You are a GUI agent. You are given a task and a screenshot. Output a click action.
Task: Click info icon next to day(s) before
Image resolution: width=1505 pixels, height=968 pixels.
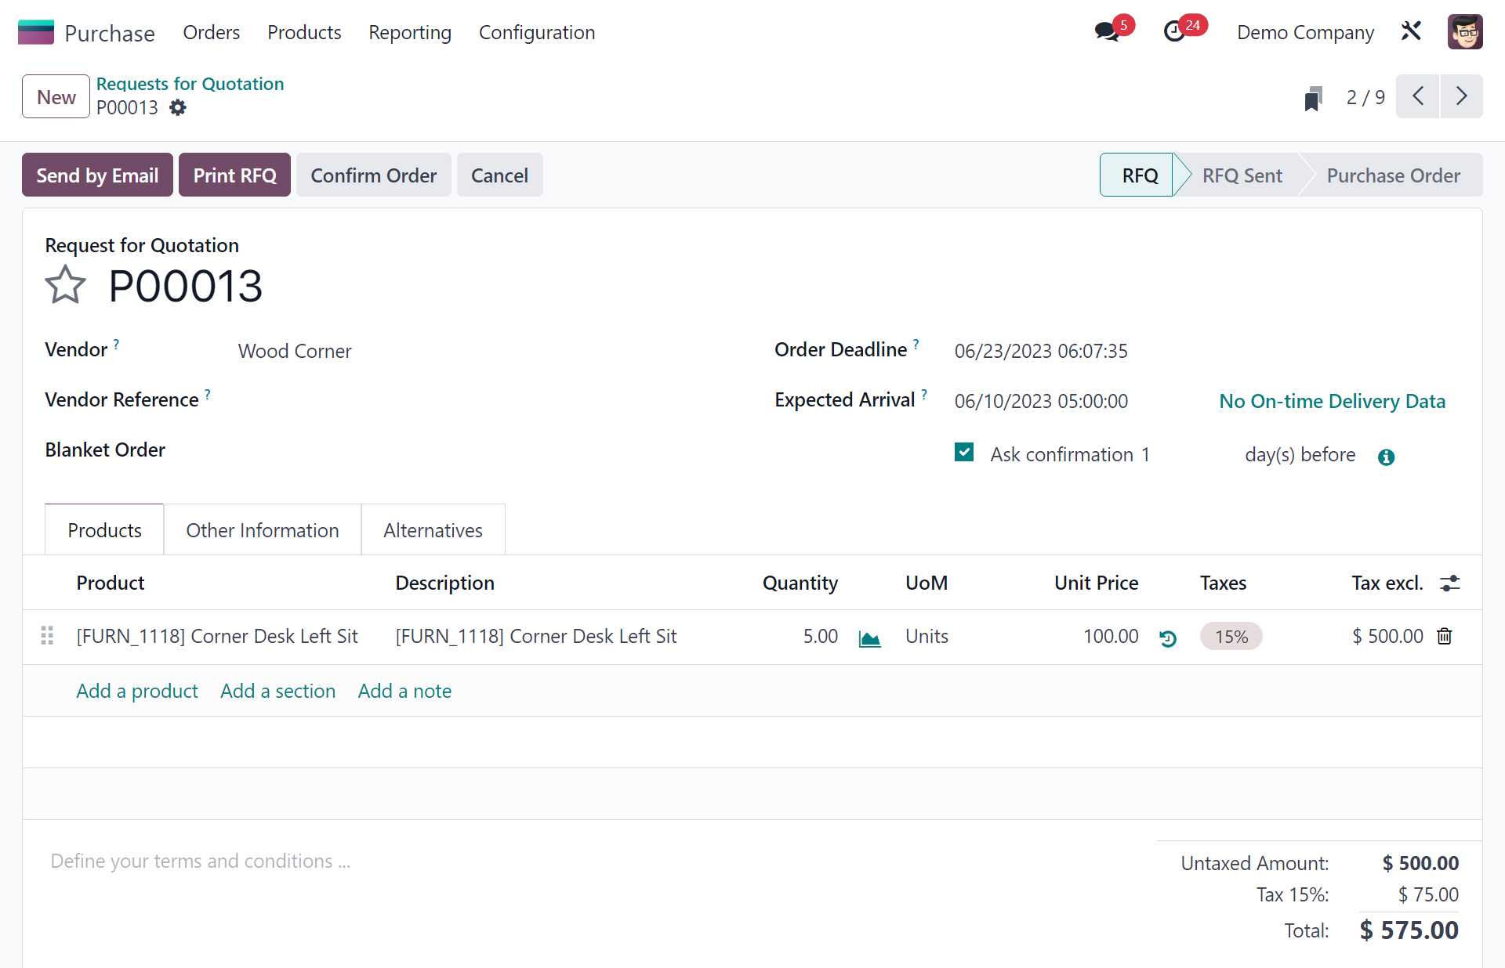coord(1386,457)
